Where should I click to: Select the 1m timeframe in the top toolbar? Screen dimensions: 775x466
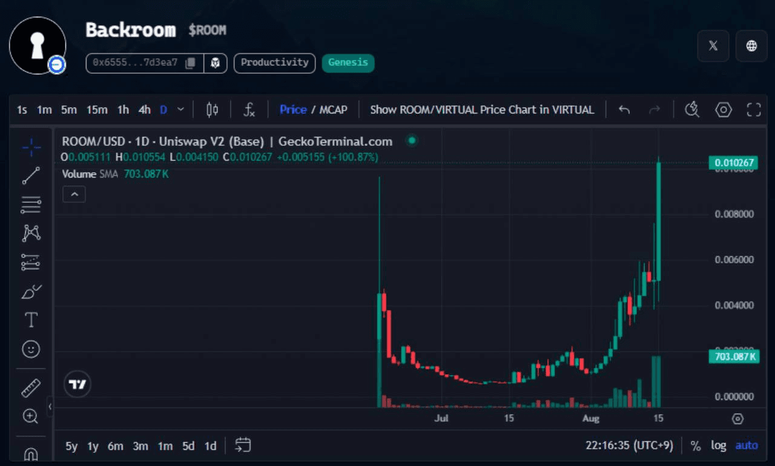[44, 110]
